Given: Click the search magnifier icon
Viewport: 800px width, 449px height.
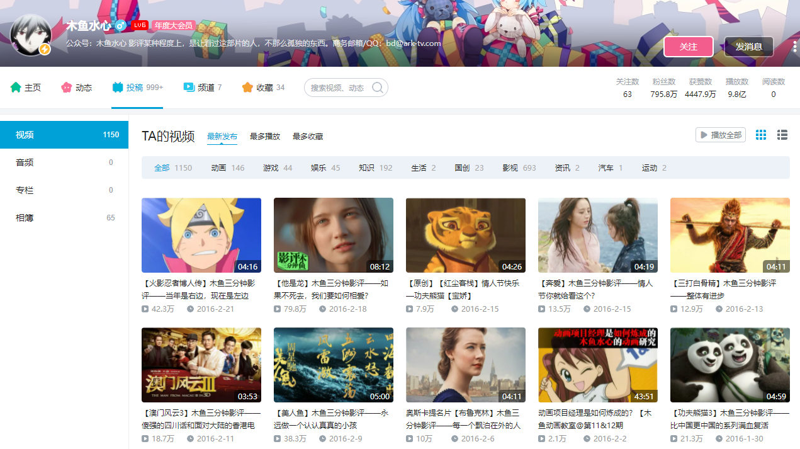Looking at the screenshot, I should [x=378, y=88].
